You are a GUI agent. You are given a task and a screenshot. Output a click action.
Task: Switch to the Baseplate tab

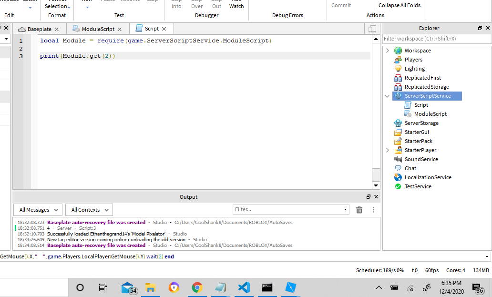point(39,29)
